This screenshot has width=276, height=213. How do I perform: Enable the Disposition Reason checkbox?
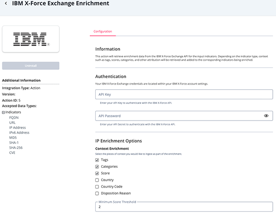pyautogui.click(x=97, y=194)
